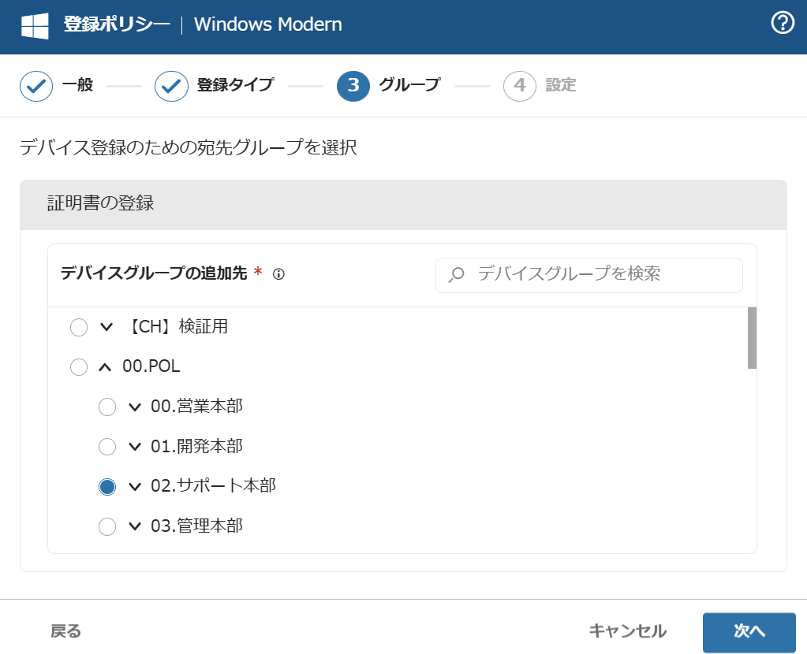This screenshot has height=654, width=807.
Task: Click the 登録タイプ step checkmark circle
Action: 171,86
